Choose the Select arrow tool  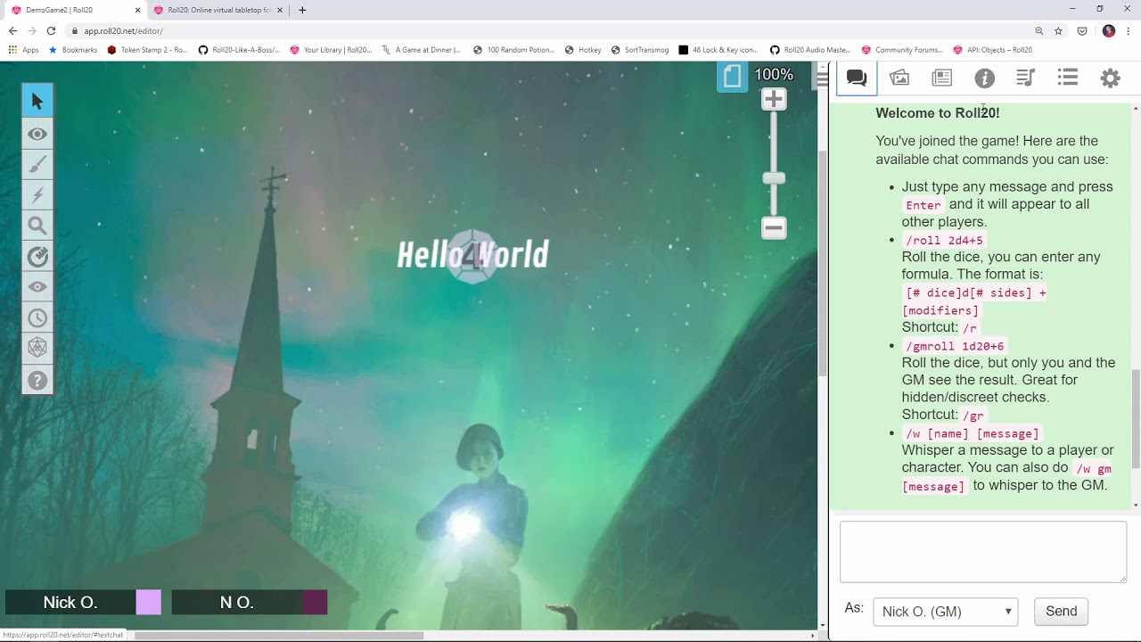point(37,101)
